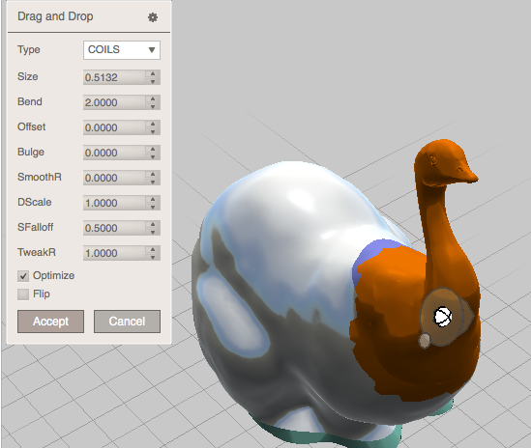This screenshot has width=531, height=448.
Task: Click the small round handle below the gizmo
Action: (425, 341)
